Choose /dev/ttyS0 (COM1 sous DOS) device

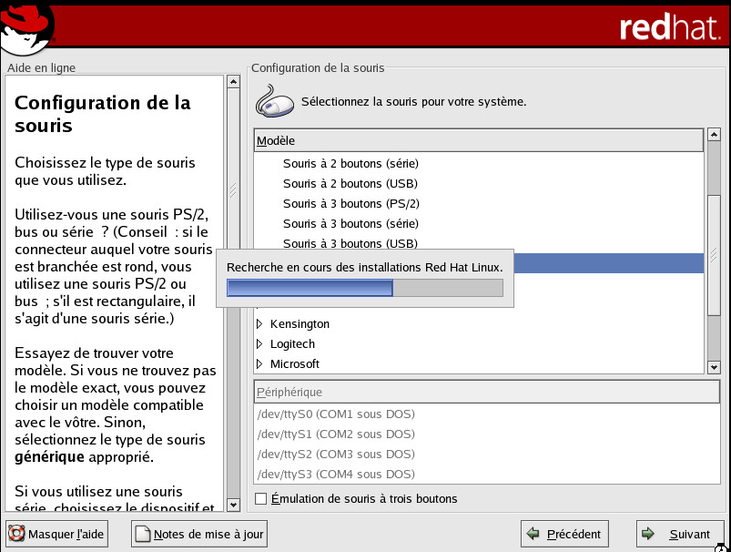tap(336, 414)
